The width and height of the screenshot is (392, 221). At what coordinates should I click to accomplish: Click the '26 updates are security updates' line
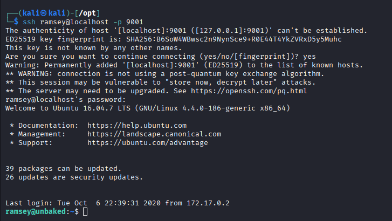(x=73, y=177)
